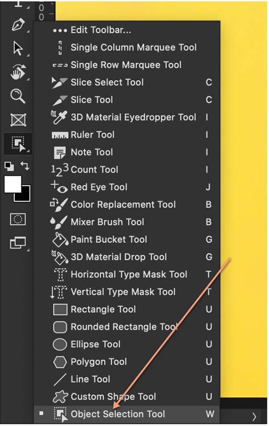
Task: Select the Pen tool in toolbar
Action: click(18, 25)
